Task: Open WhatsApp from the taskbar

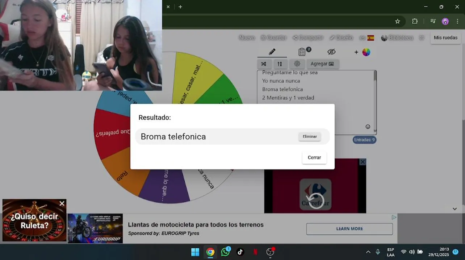Action: [225, 252]
